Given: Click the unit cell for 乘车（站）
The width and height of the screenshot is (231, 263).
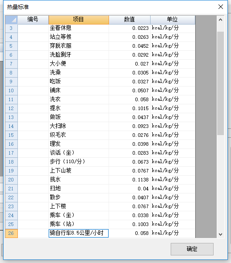Looking at the screenshot, I should pyautogui.click(x=172, y=224).
